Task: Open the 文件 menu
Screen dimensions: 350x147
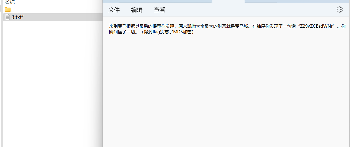Action: tap(114, 10)
